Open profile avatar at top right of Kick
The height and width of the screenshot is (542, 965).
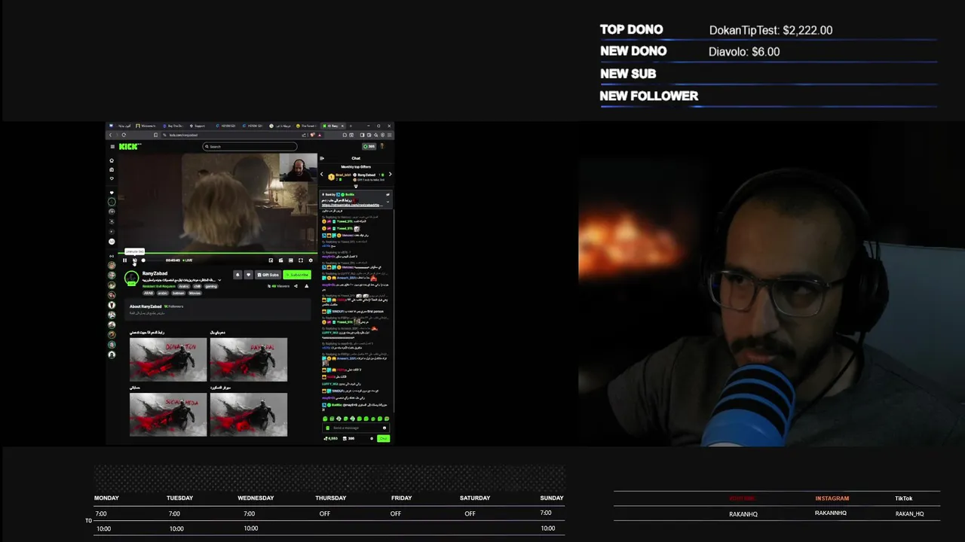(382, 146)
